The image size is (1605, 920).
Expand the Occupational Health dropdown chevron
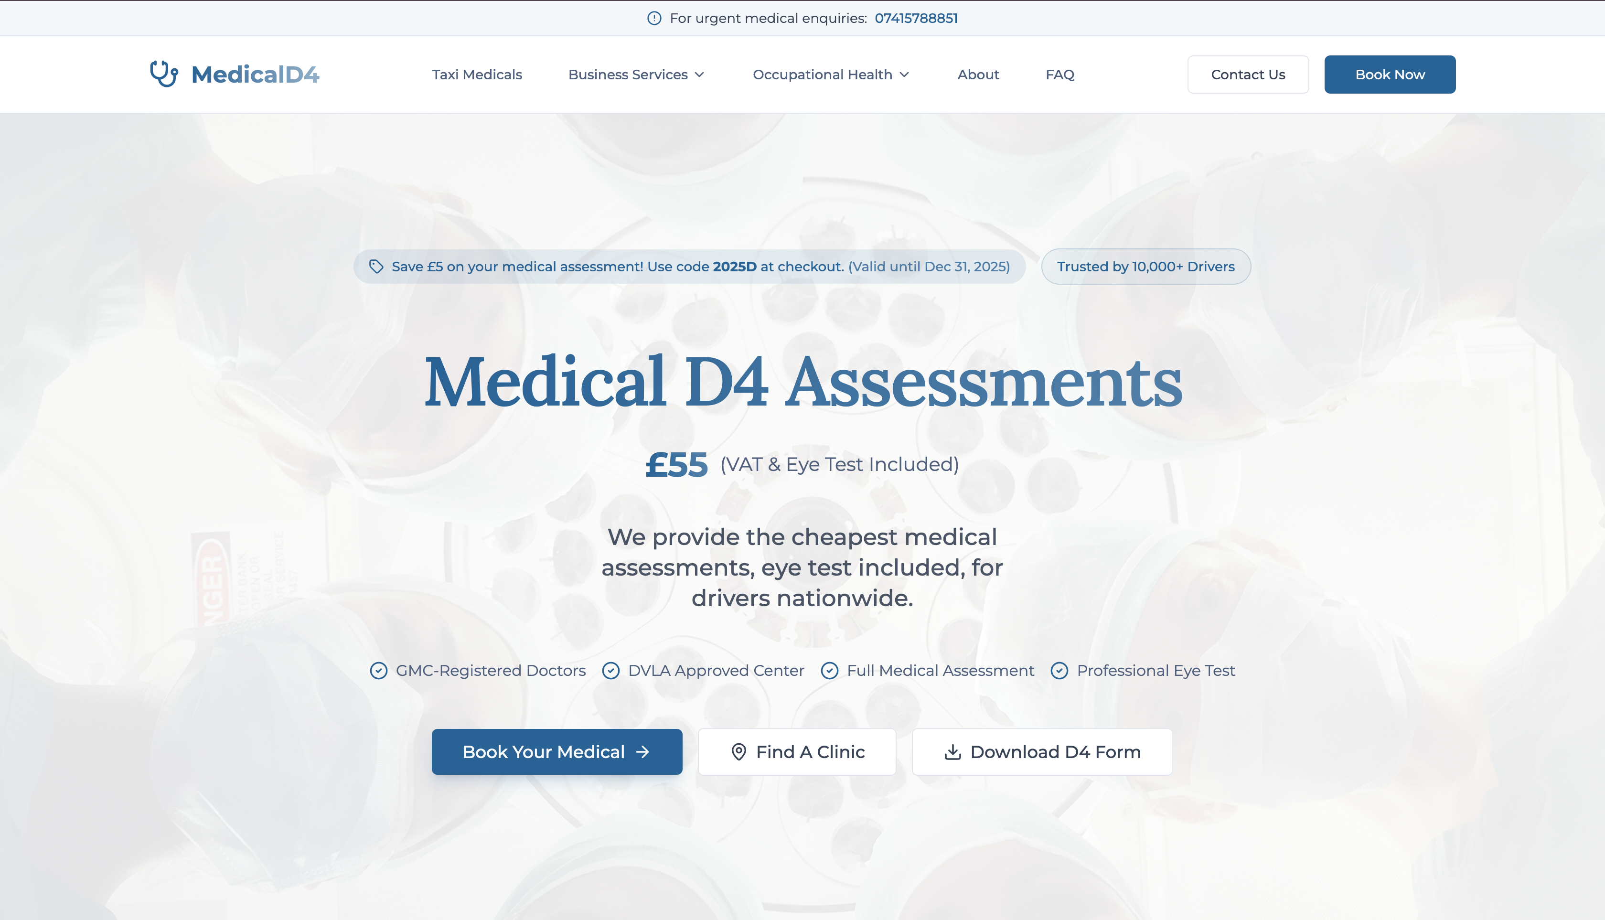pyautogui.click(x=904, y=75)
